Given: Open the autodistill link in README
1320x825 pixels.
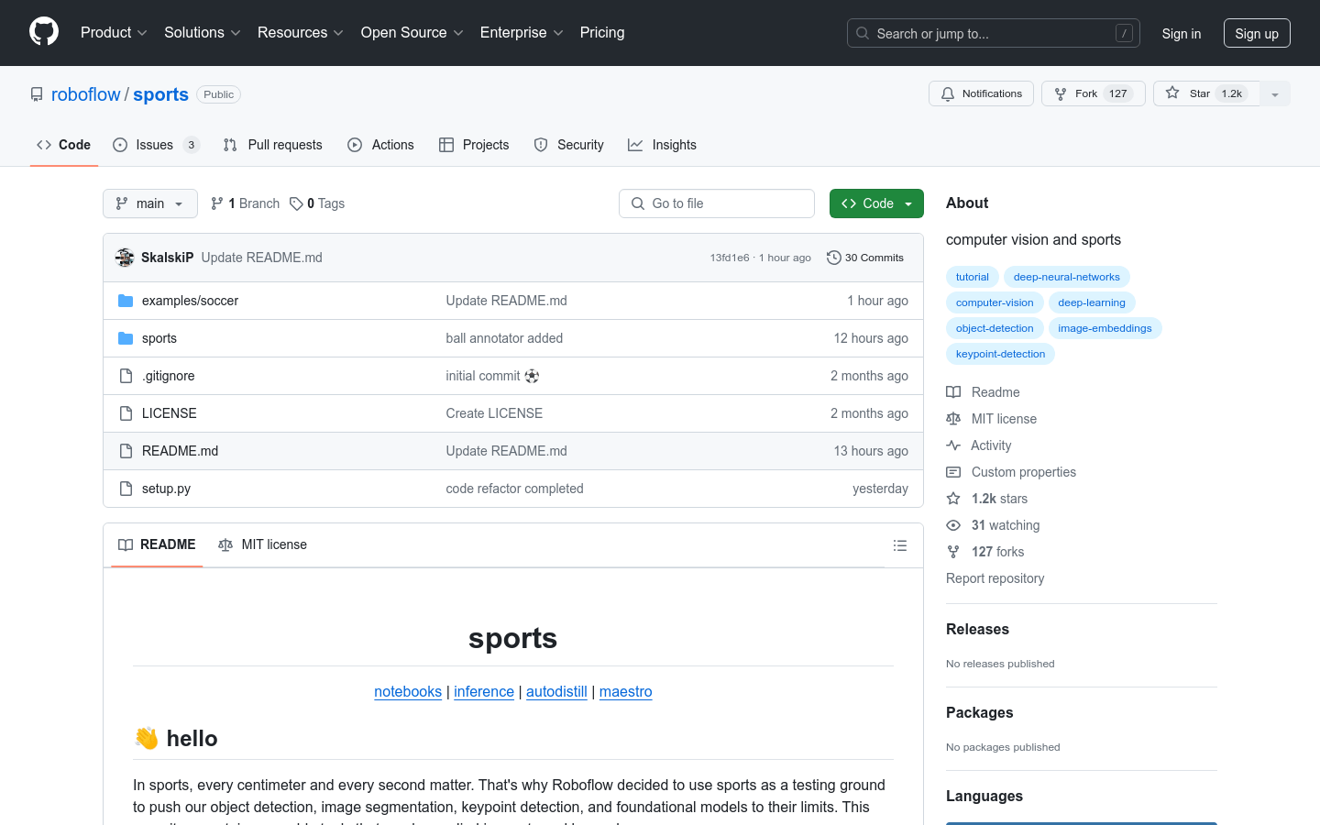Looking at the screenshot, I should click(556, 691).
